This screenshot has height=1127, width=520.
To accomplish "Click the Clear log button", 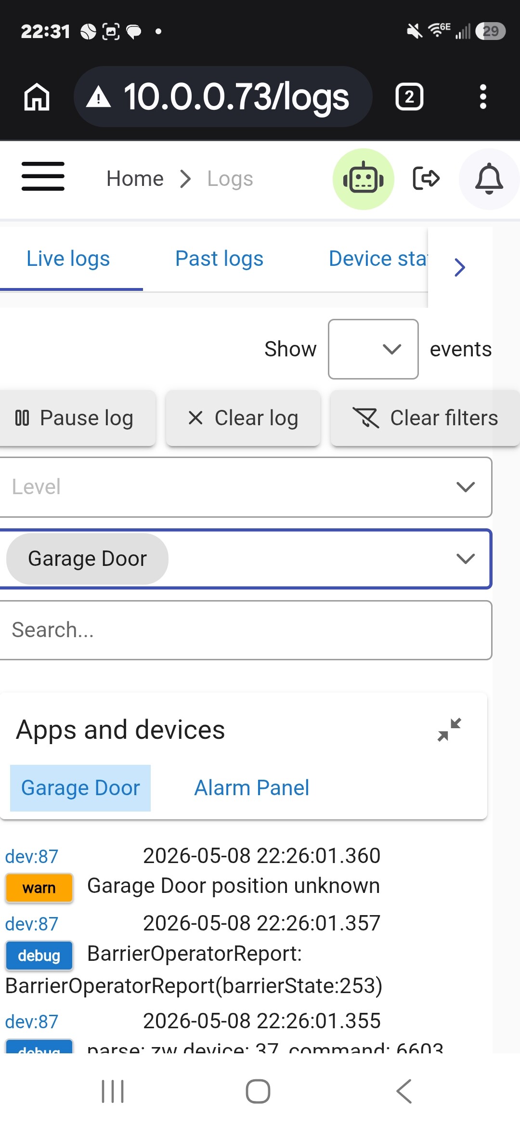I will pos(243,418).
